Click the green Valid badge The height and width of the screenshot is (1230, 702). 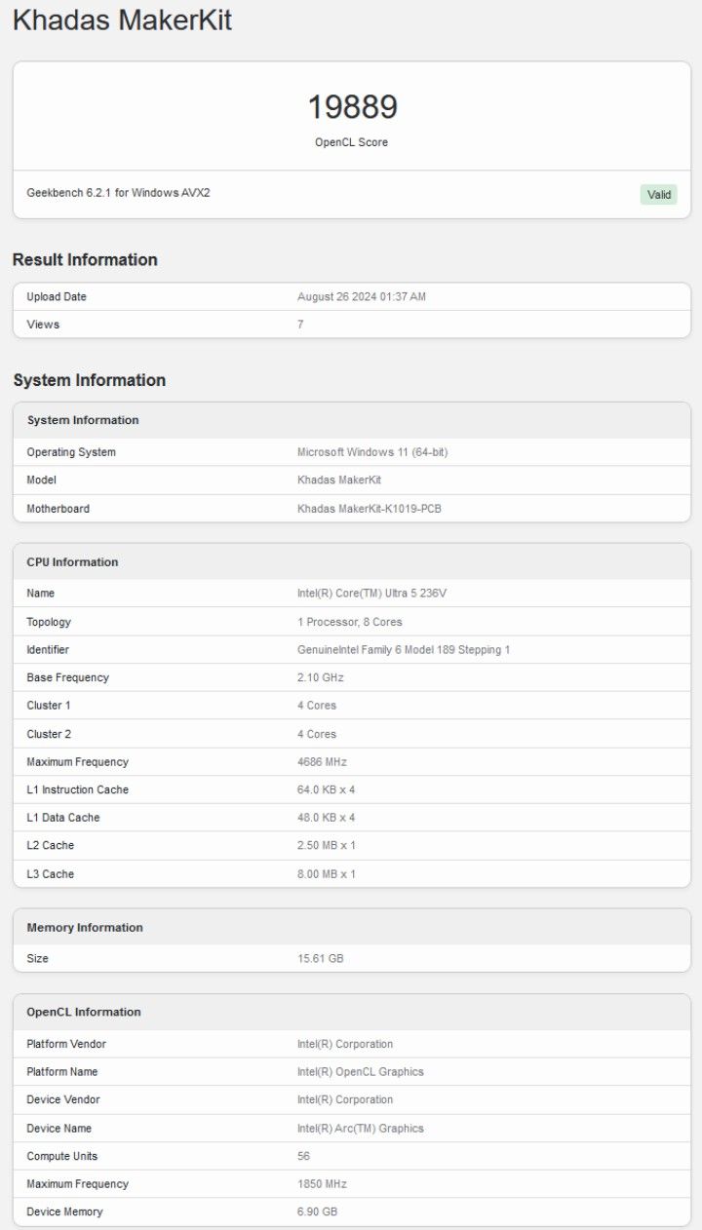659,195
